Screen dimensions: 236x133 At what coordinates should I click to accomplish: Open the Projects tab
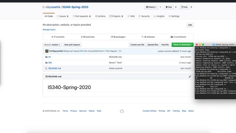coord(116,16)
